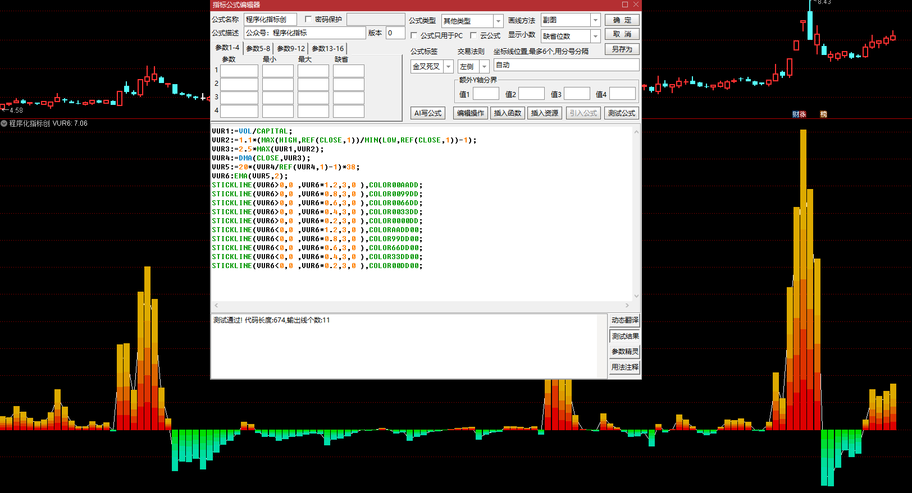Click the code editor scroll-down arrow
Image resolution: width=912 pixels, height=493 pixels.
[636, 296]
